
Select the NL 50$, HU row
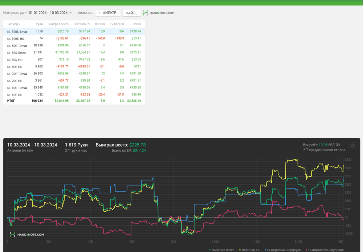pos(74,59)
